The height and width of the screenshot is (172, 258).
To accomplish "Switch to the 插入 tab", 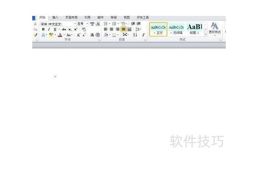I will pos(55,18).
